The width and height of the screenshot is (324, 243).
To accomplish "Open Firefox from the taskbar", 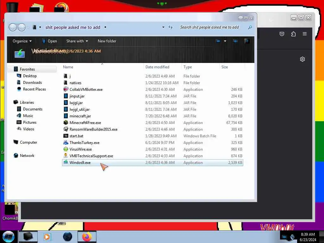I will tap(87, 237).
